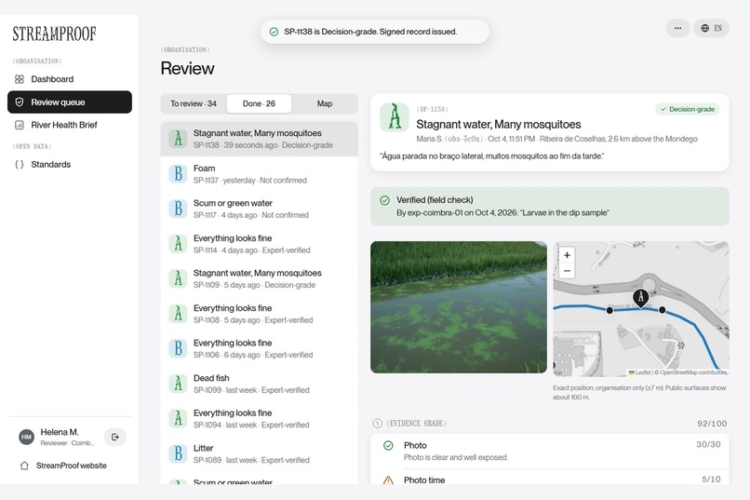Click the grade A badge for SP-1114 row
The width and height of the screenshot is (750, 500).
[x=178, y=244]
